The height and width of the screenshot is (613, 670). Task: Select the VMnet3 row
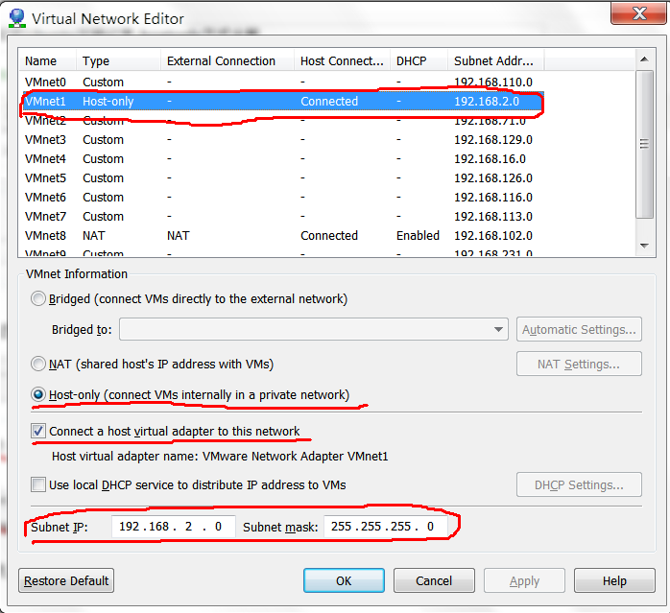pos(281,140)
